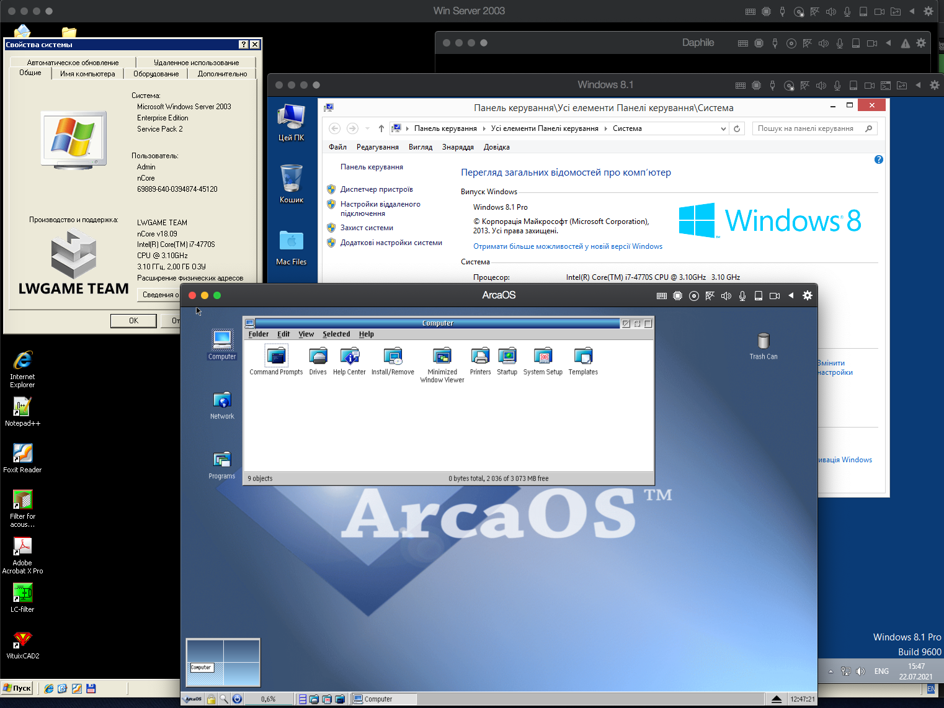The height and width of the screenshot is (708, 944).
Task: Open the Folder menu in the Computer window
Action: tap(259, 334)
